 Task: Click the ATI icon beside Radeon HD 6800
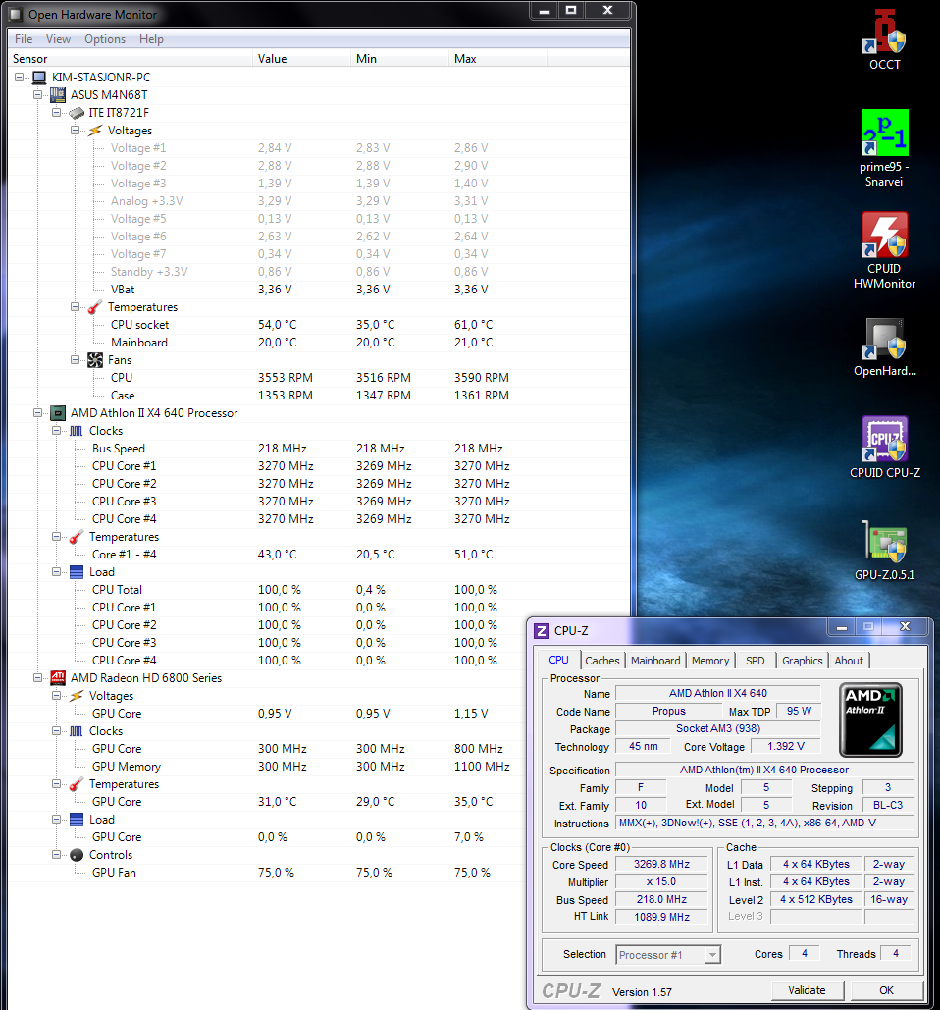point(58,677)
